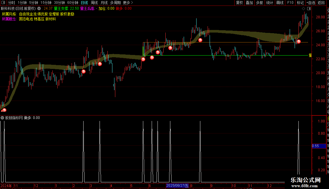
Task: Toggle the right sidebar panel icon
Action: click(x=309, y=9)
